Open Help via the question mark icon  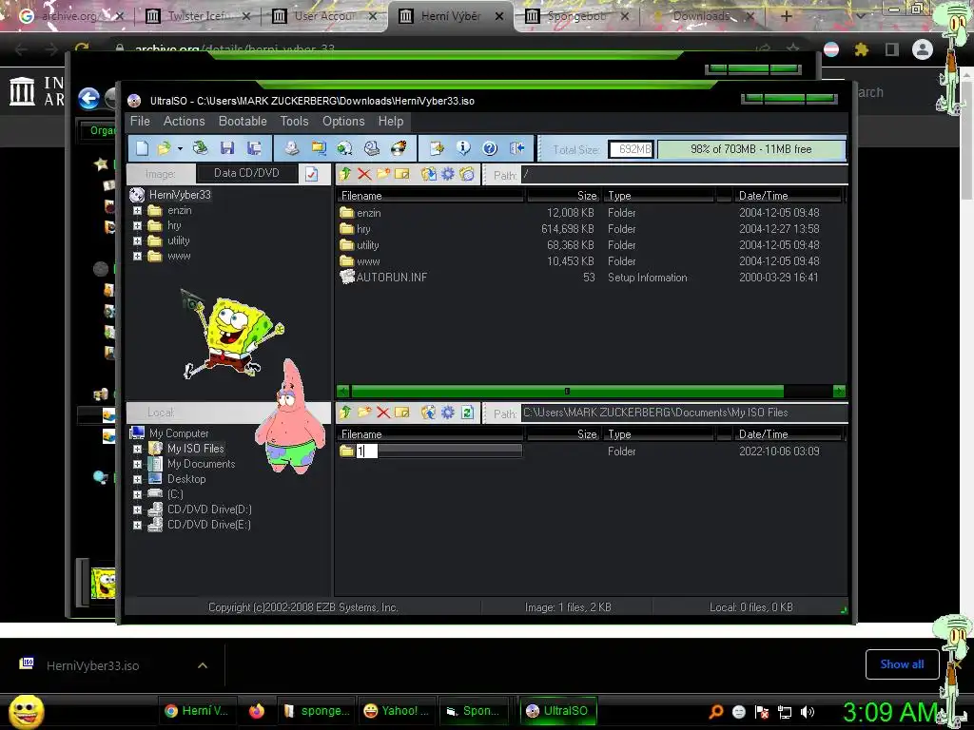[490, 147]
